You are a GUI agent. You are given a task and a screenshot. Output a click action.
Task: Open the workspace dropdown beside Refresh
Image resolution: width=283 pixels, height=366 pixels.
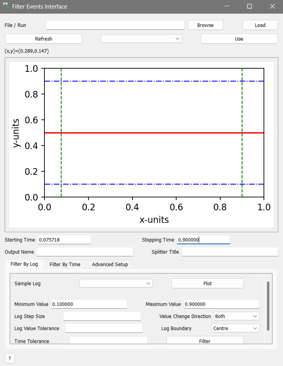click(x=141, y=39)
